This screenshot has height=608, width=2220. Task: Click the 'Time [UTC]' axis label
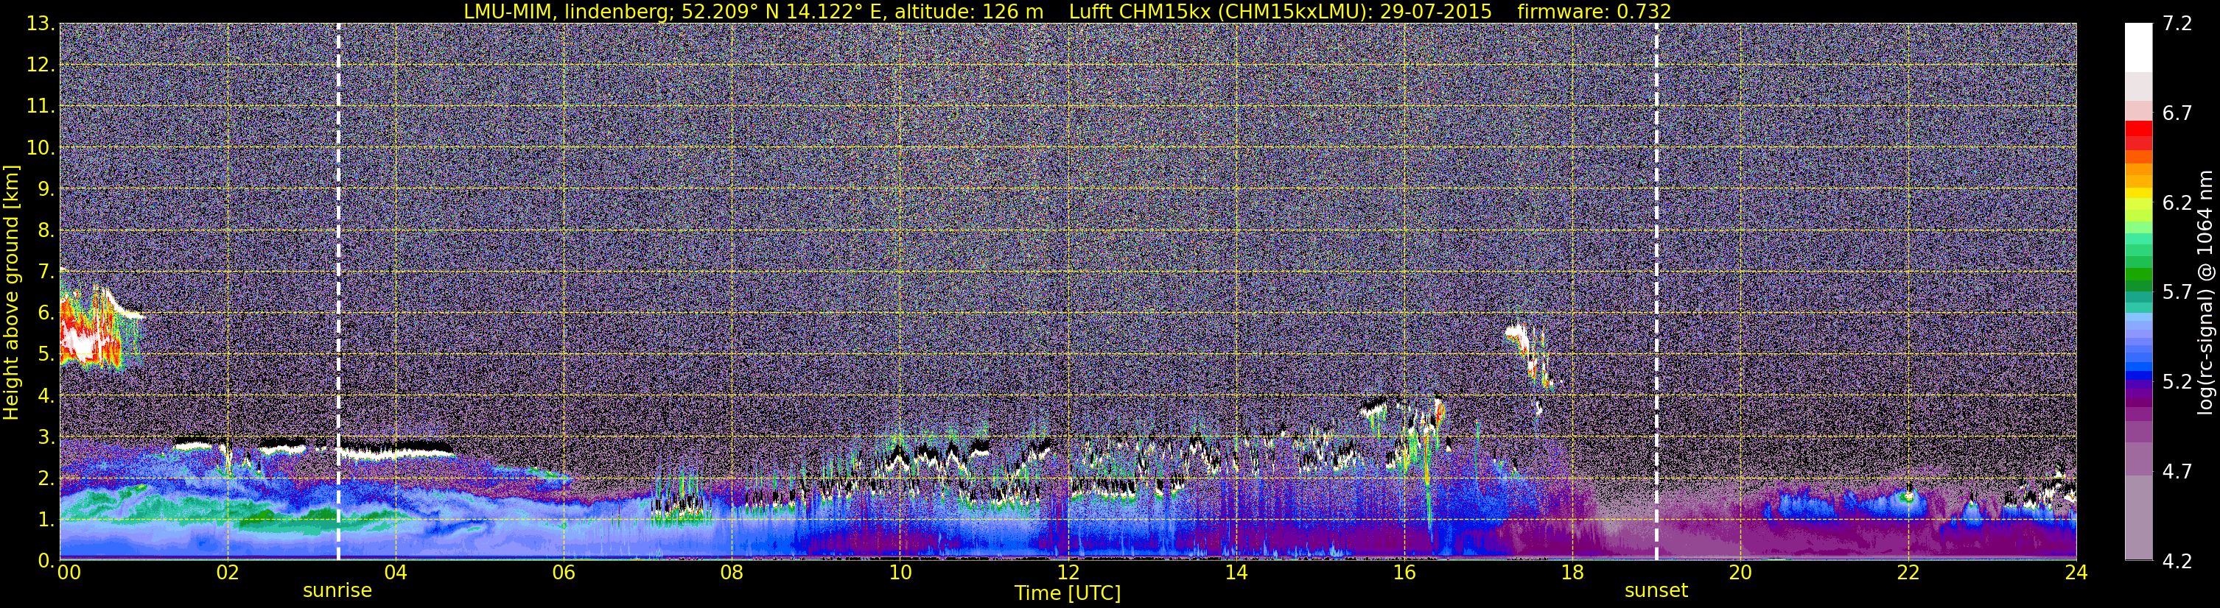(1067, 593)
